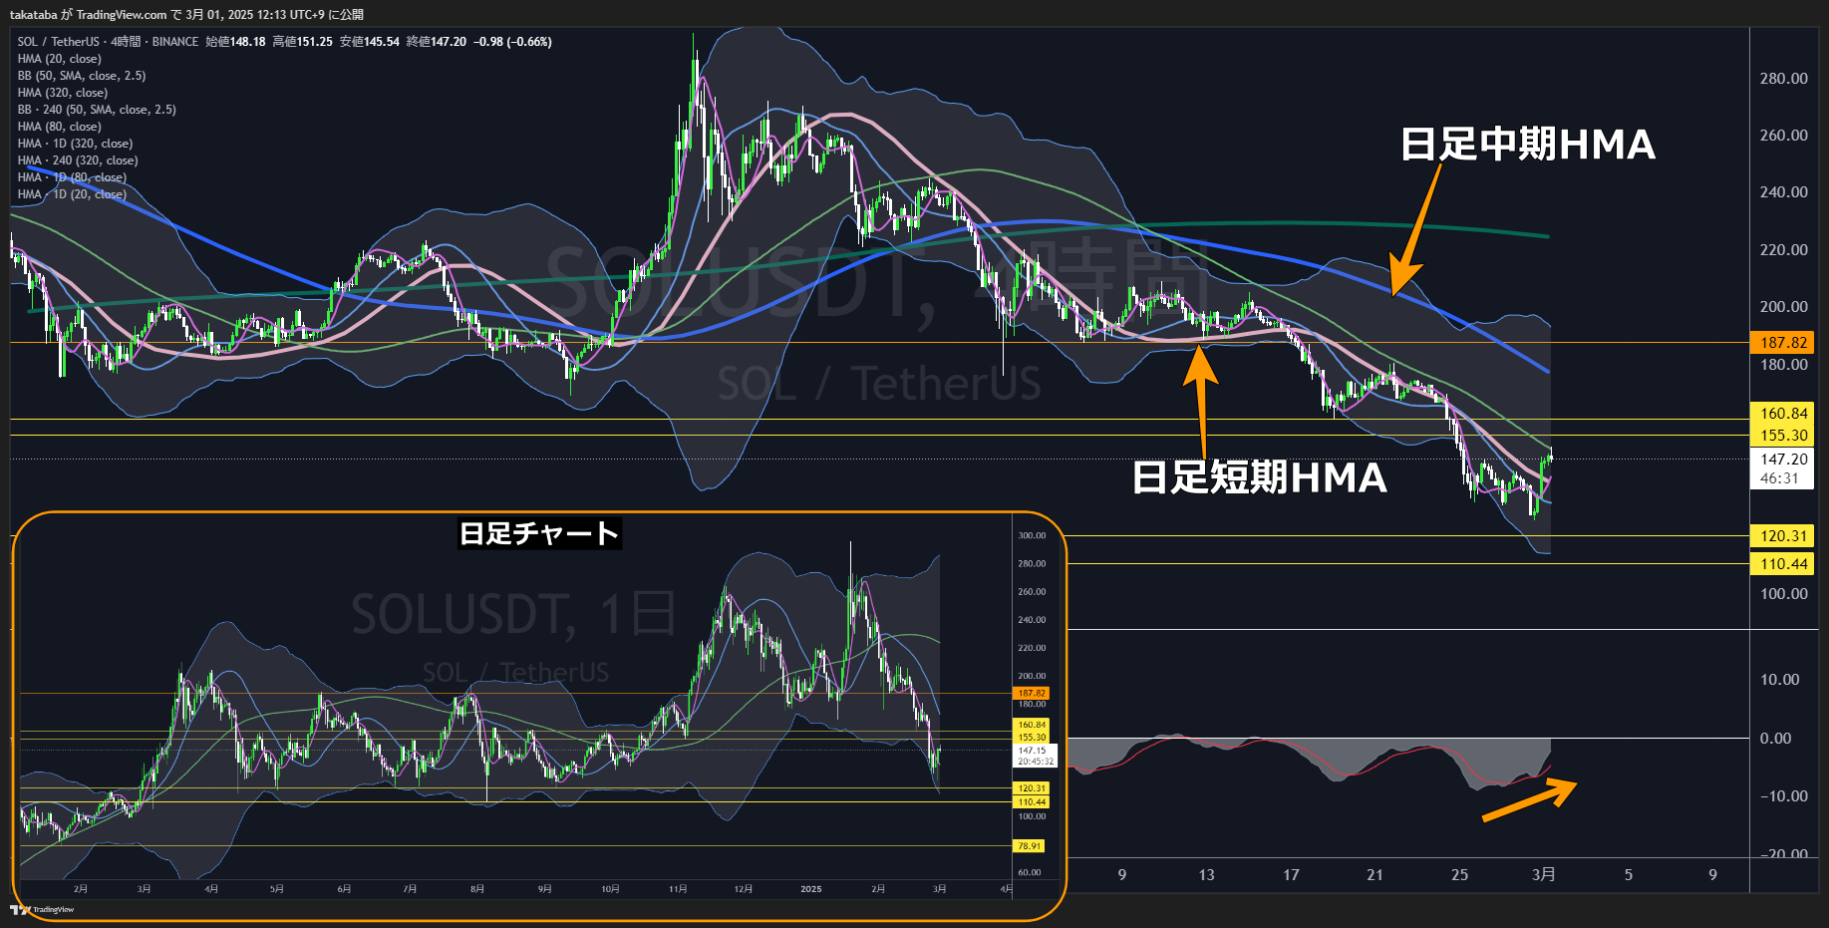Click the TradingView logo at the bottom left
1829x928 pixels.
coord(42,909)
